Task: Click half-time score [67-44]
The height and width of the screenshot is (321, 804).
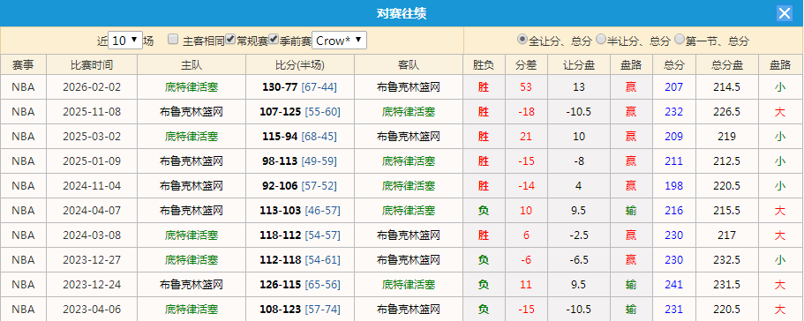Action: pyautogui.click(x=319, y=87)
